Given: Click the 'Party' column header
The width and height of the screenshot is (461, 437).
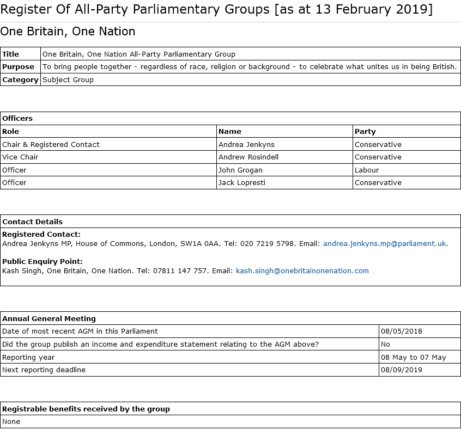Looking at the screenshot, I should point(407,131).
